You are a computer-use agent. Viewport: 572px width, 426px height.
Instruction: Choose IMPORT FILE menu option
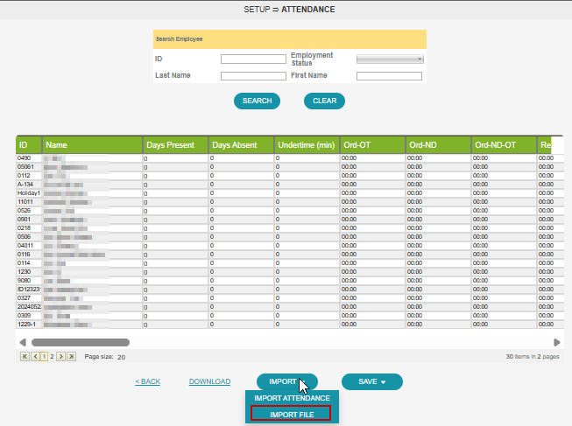point(291,414)
